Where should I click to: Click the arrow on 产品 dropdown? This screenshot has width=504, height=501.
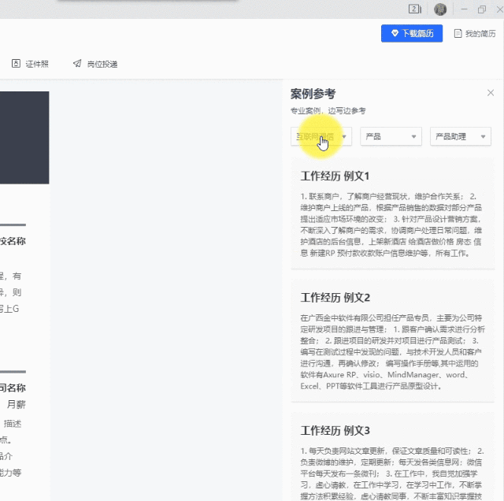point(413,136)
